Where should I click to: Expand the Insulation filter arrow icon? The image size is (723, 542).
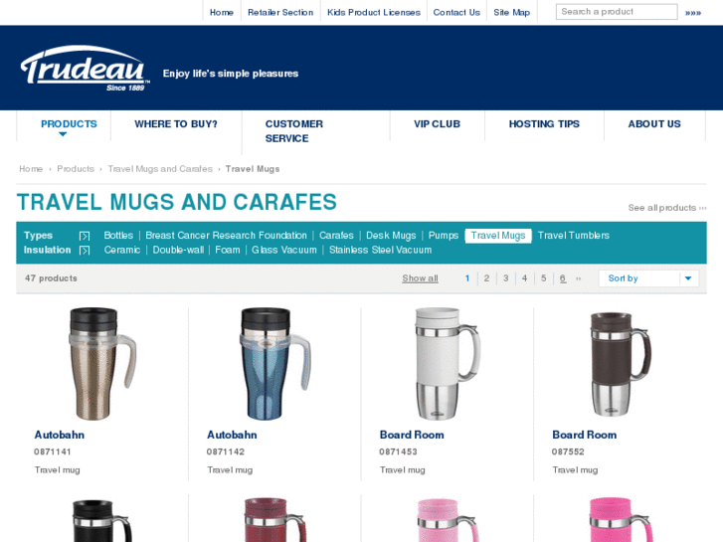tap(85, 251)
